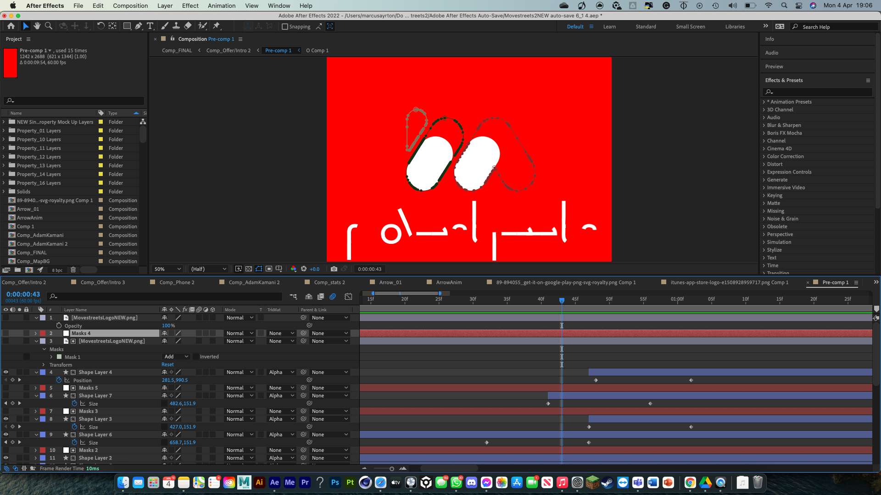
Task: Enable motion blur for timeline
Action: tap(333, 297)
